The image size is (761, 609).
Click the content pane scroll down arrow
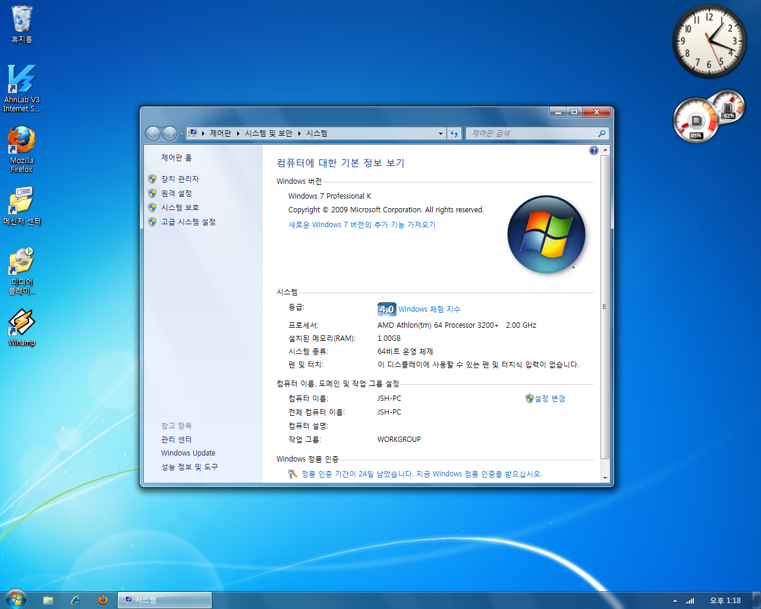(x=605, y=478)
